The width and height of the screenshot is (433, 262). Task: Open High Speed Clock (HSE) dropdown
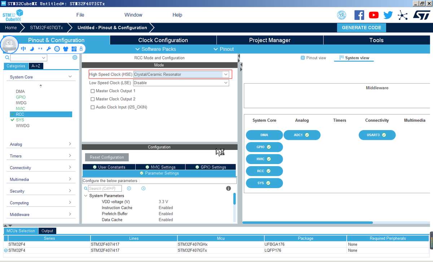(181, 74)
